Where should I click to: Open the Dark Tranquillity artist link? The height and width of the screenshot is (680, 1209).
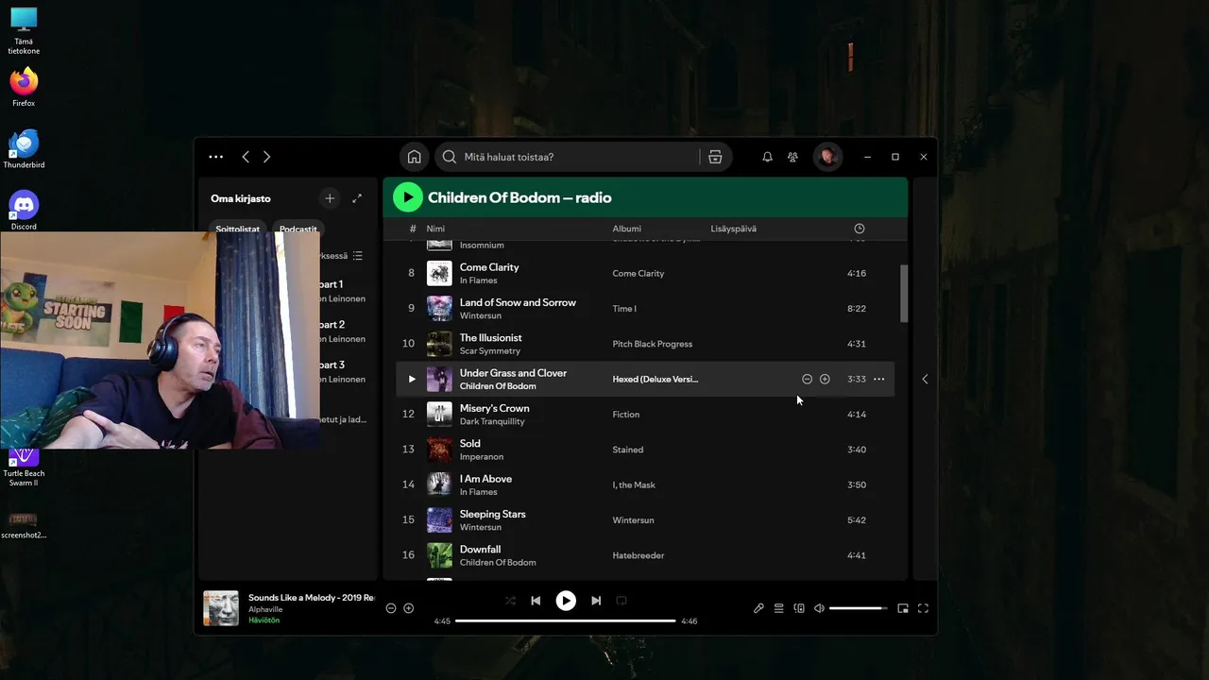[492, 421]
